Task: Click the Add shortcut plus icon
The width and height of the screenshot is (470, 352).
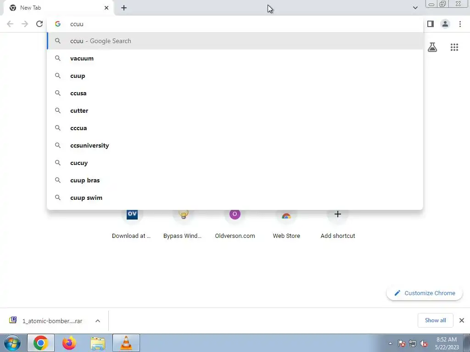Action: pos(338,214)
